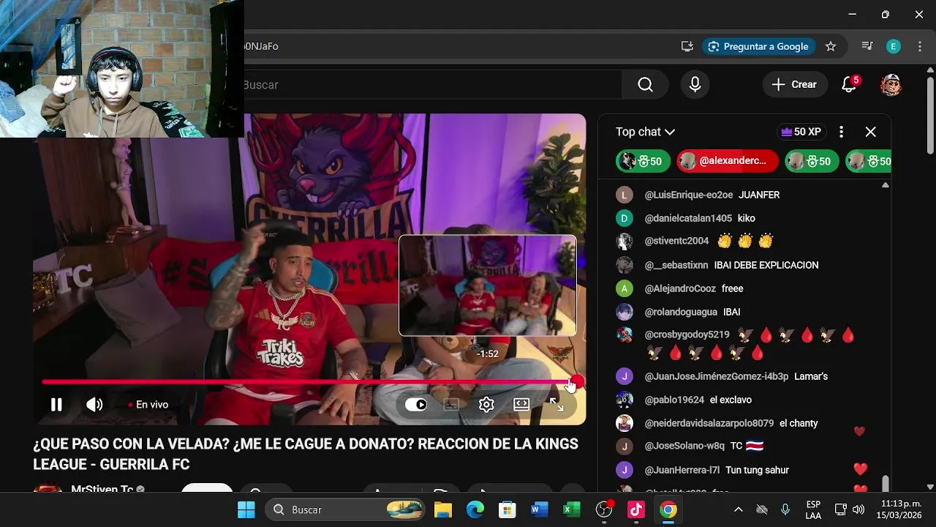The width and height of the screenshot is (936, 527).
Task: Open YouTube notifications bell
Action: point(849,85)
